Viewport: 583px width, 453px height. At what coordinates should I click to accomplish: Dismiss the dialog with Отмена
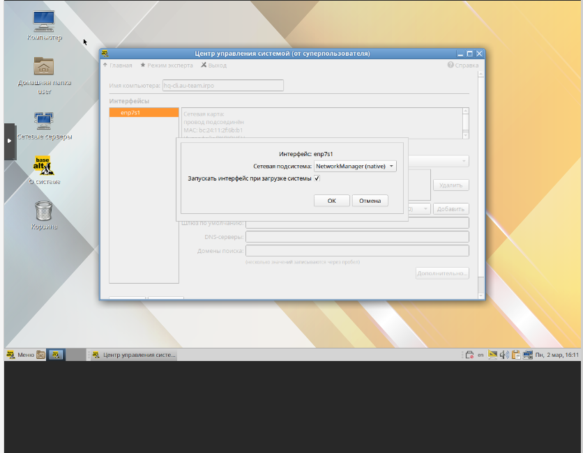[x=370, y=201]
